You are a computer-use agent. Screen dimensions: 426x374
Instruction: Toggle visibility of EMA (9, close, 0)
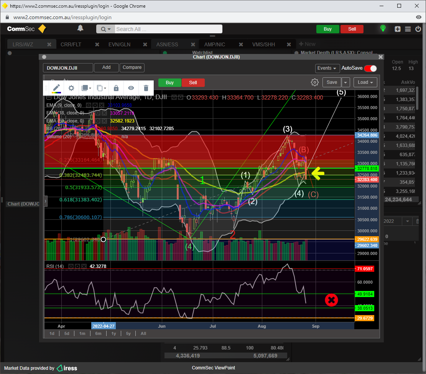click(88, 105)
